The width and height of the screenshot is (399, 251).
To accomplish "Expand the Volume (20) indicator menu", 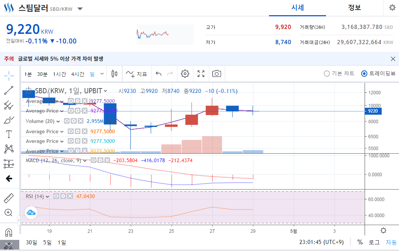I will tap(58, 121).
